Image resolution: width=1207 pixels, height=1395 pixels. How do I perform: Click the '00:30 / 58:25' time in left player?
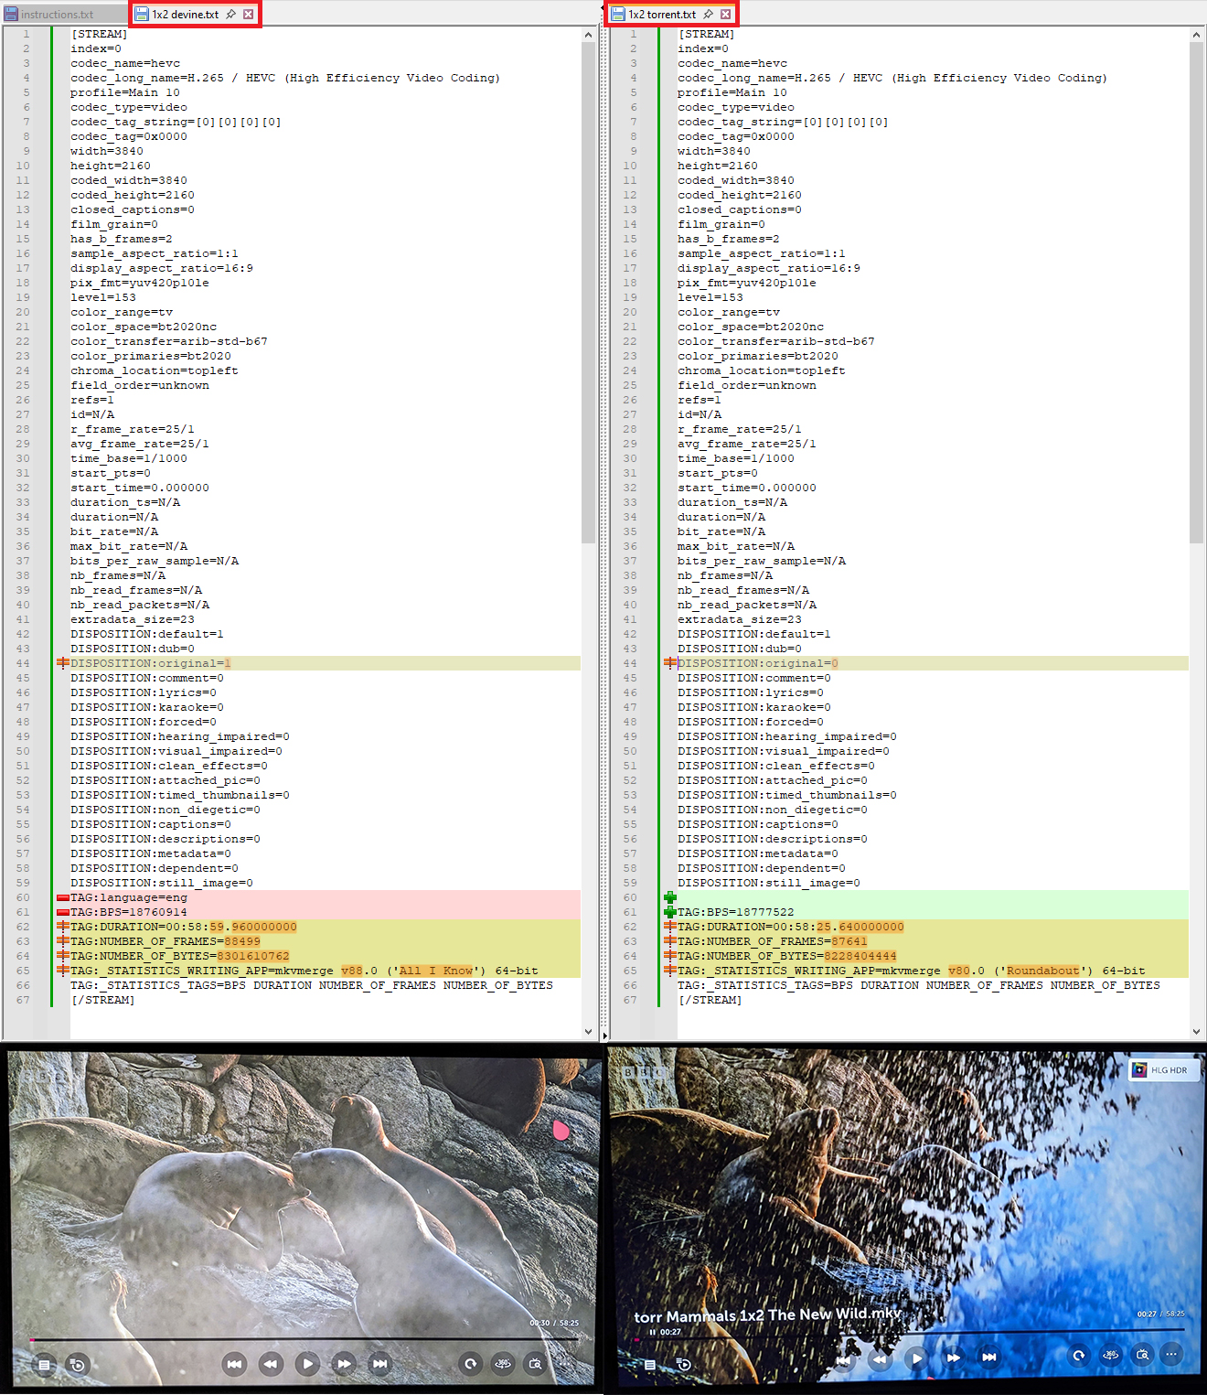[x=554, y=1323]
